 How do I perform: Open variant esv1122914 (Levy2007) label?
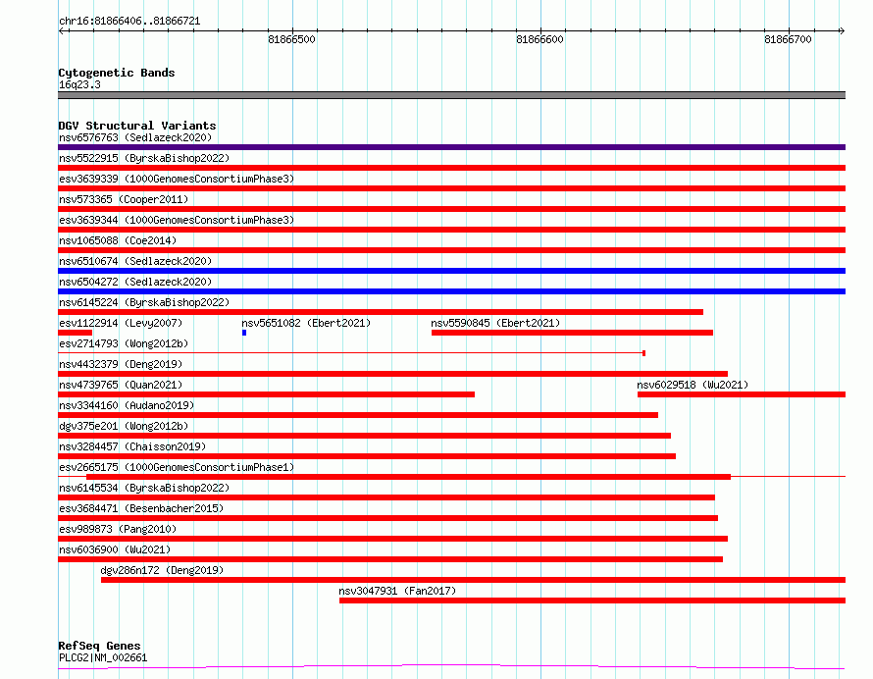121,323
